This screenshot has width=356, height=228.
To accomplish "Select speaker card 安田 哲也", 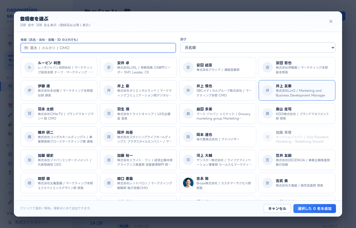I will [x=297, y=67].
